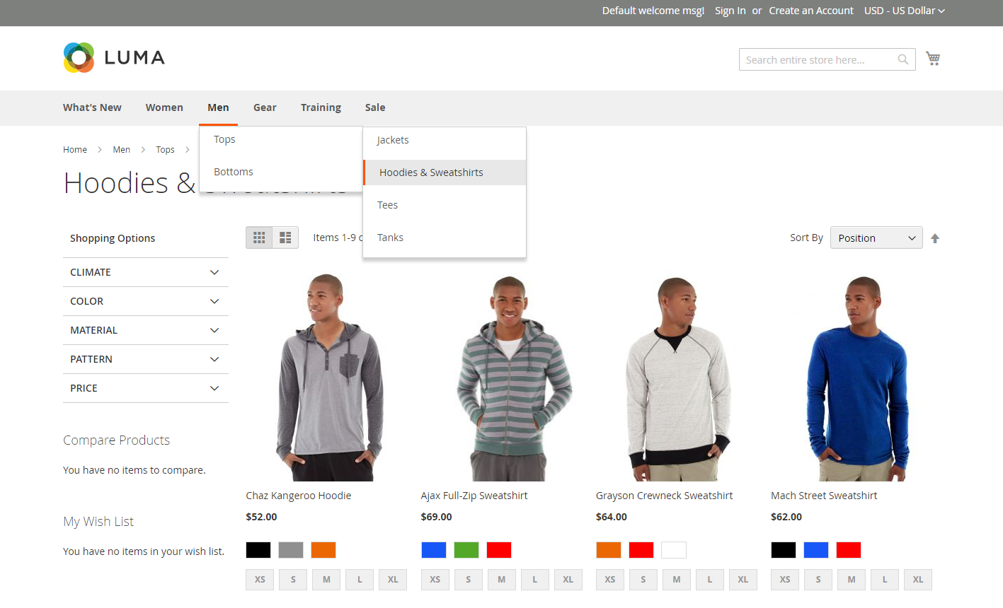The width and height of the screenshot is (1003, 608).
Task: Pick size XS for Chaz Kangeroo Hoodie
Action: tap(260, 580)
